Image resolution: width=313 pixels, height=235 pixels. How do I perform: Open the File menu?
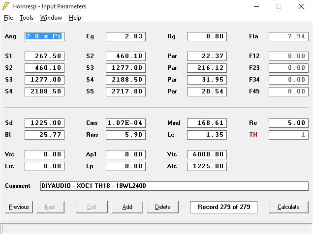coord(8,18)
